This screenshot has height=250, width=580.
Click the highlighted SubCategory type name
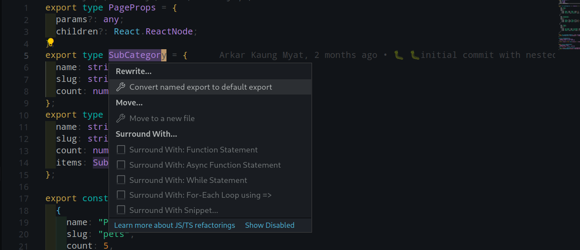click(137, 55)
